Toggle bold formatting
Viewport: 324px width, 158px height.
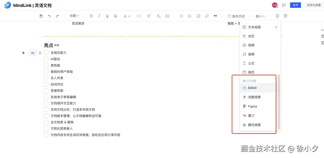click(x=91, y=16)
